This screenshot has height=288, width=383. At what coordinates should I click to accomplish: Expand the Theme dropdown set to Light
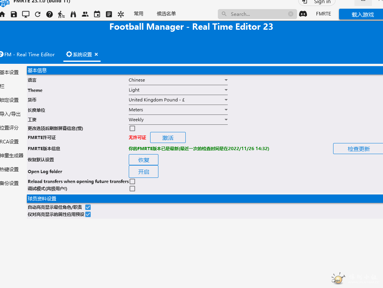pyautogui.click(x=178, y=90)
